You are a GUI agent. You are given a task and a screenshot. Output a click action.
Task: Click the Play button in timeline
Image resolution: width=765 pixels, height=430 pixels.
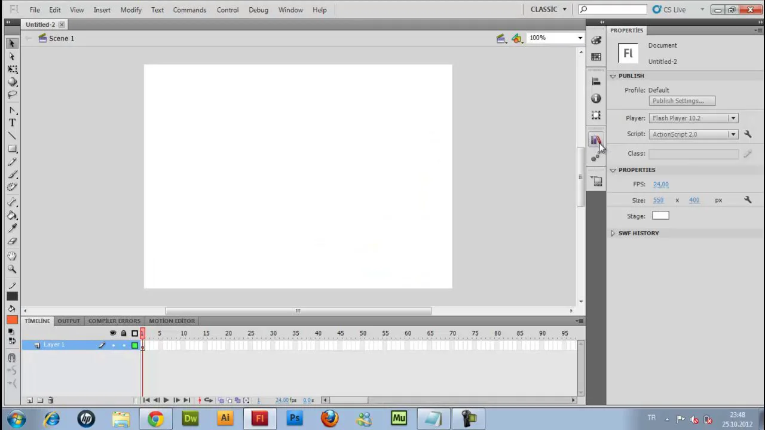coord(166,400)
